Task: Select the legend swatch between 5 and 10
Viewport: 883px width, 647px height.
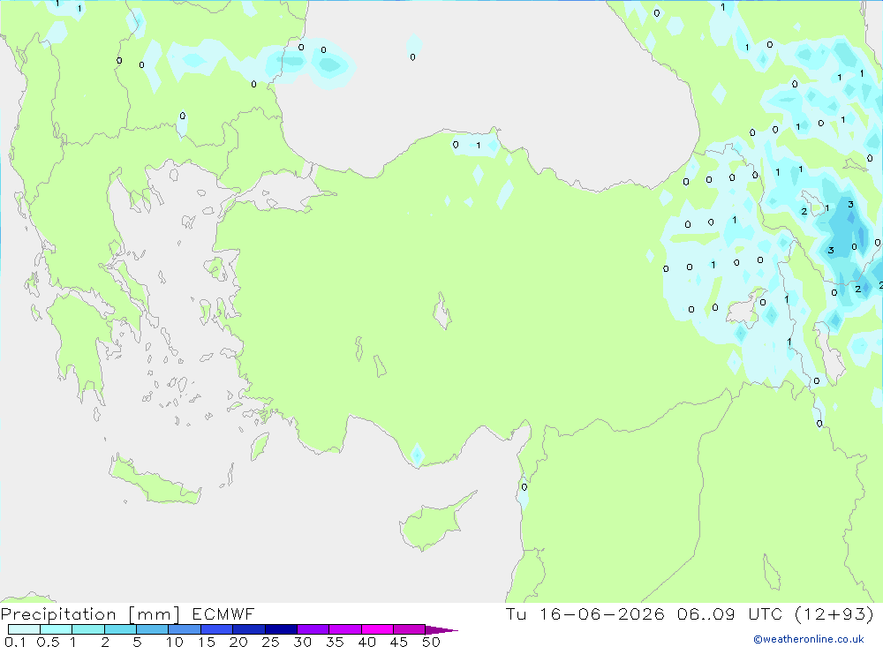Action: [x=152, y=629]
